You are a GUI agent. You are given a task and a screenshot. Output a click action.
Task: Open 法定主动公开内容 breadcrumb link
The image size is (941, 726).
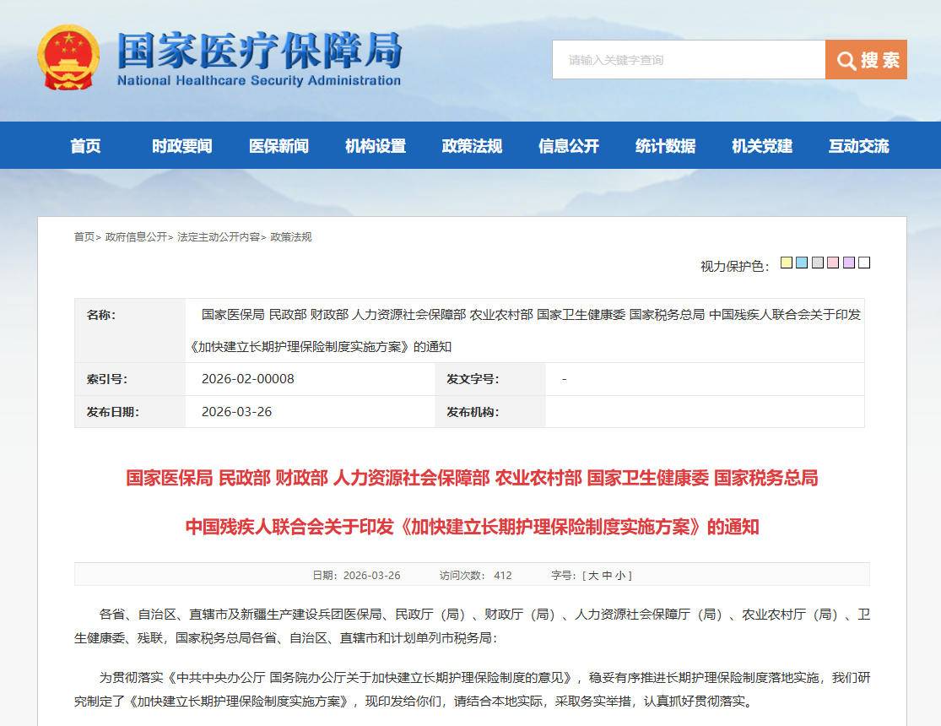(x=219, y=237)
